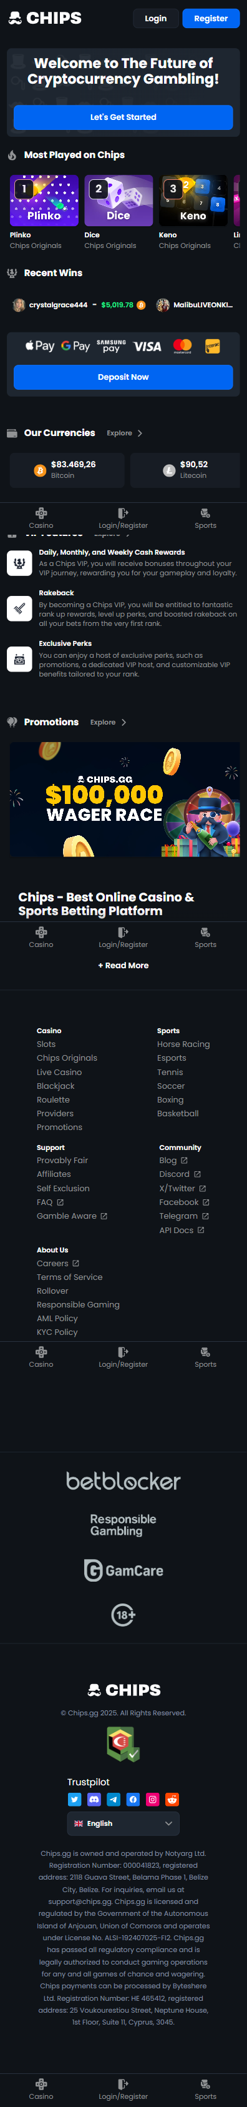Open the Plinko game thumbnail

pos(44,201)
